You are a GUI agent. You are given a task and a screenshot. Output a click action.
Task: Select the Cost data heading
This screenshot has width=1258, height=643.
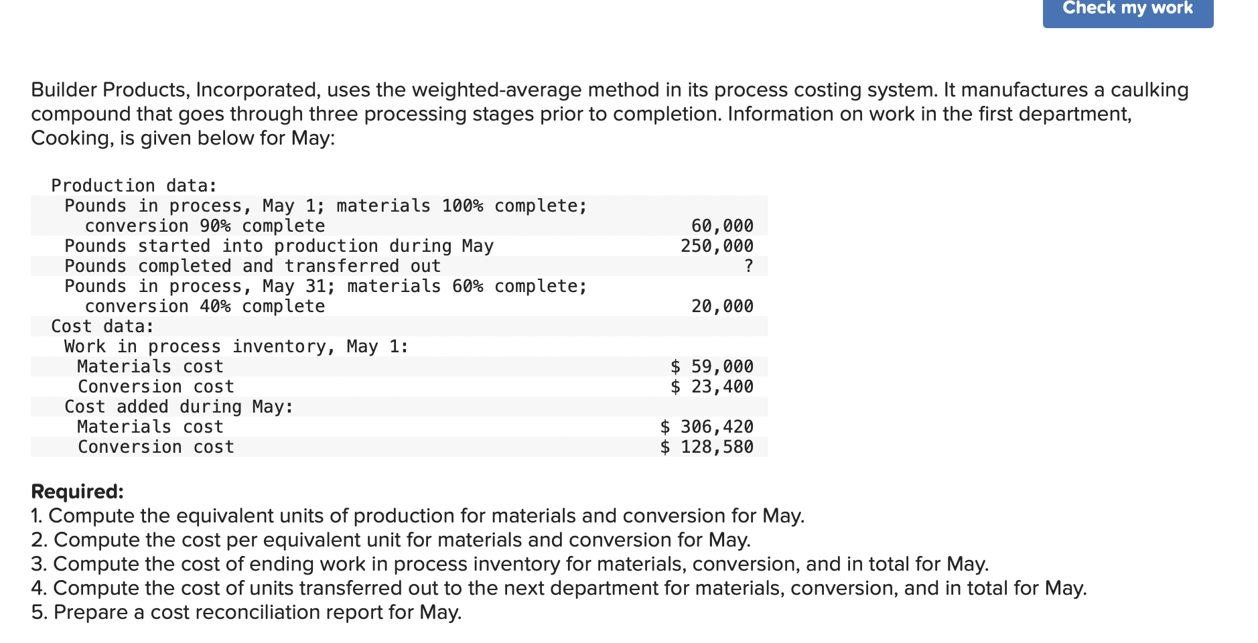pos(102,326)
